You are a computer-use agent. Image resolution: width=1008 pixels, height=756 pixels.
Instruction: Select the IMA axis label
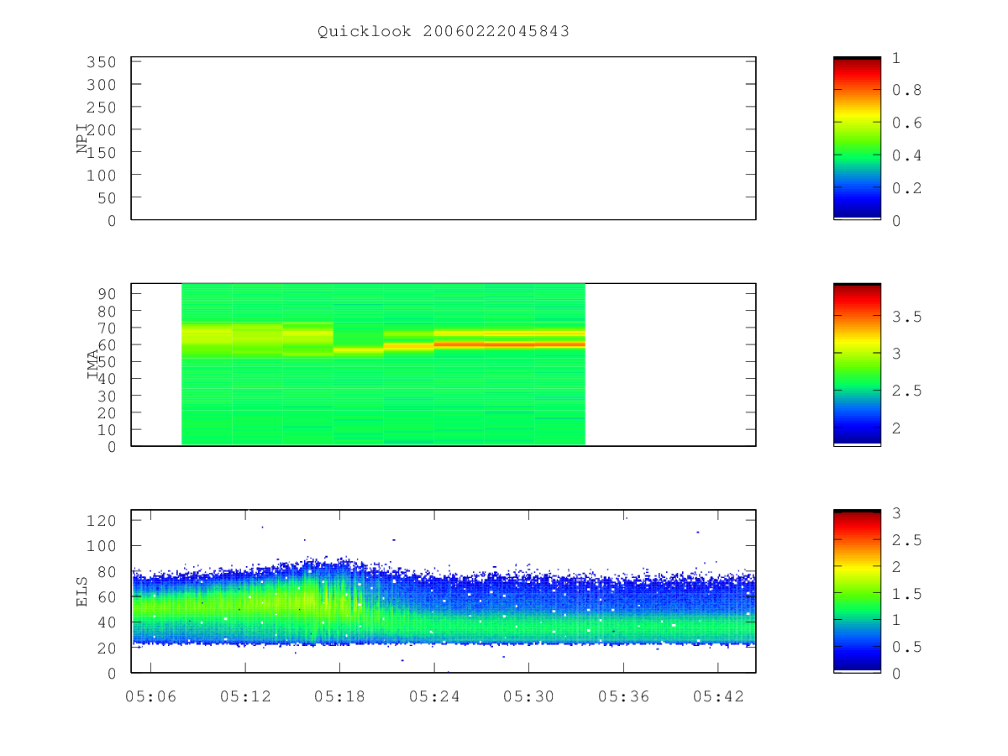[93, 365]
